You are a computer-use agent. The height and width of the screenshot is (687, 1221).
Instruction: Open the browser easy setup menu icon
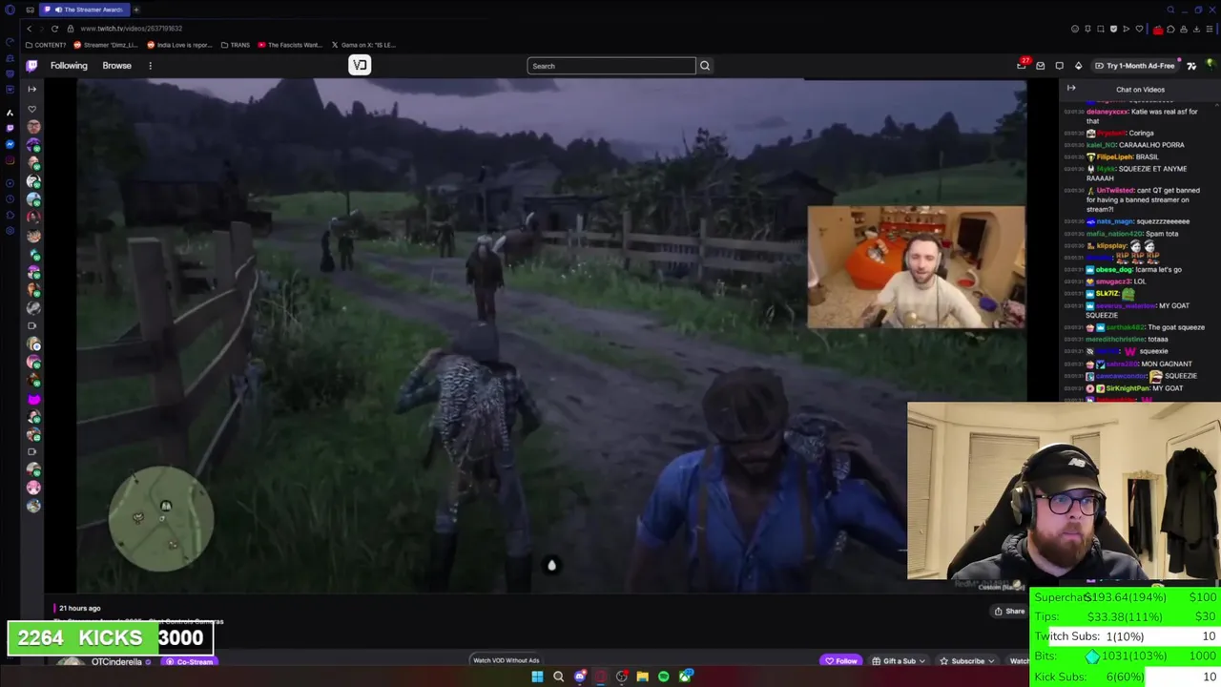click(1210, 29)
